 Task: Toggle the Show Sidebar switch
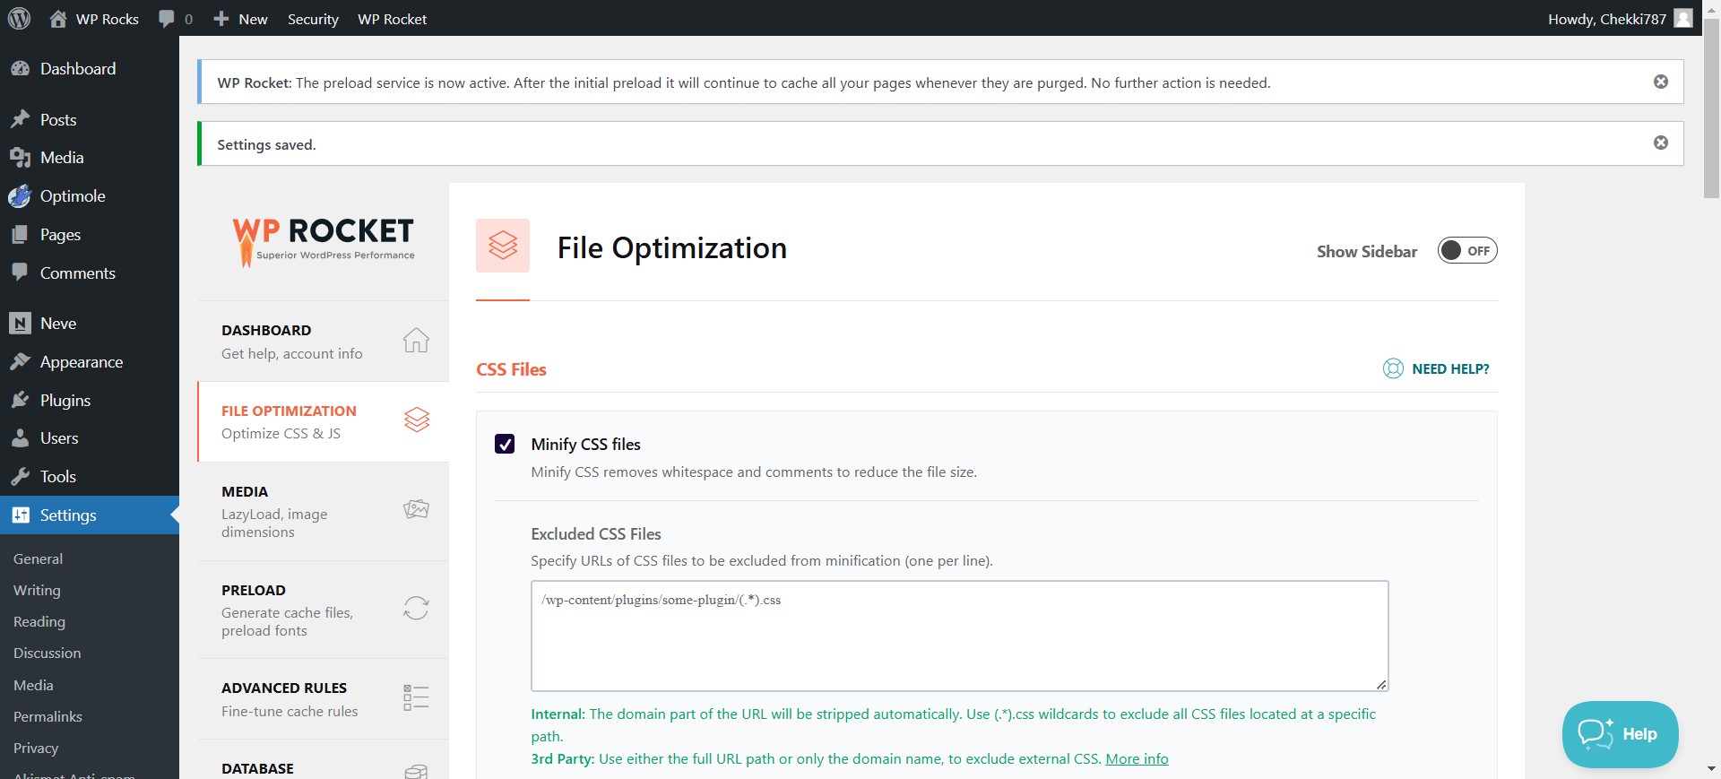click(x=1467, y=251)
